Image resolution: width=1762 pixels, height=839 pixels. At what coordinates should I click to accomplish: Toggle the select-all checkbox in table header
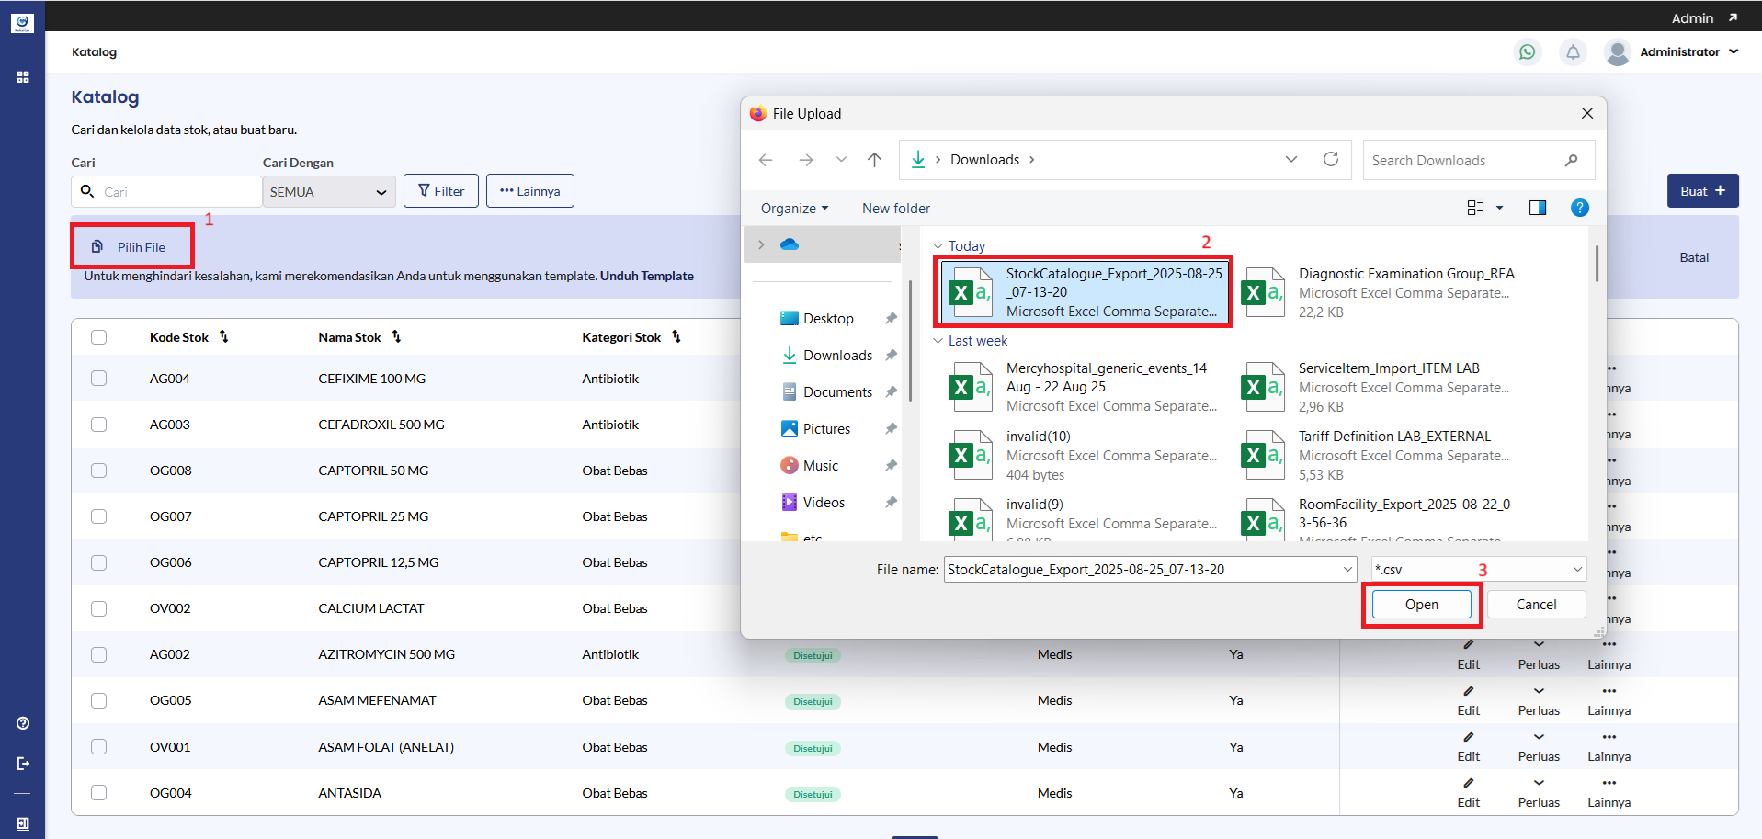coord(99,337)
